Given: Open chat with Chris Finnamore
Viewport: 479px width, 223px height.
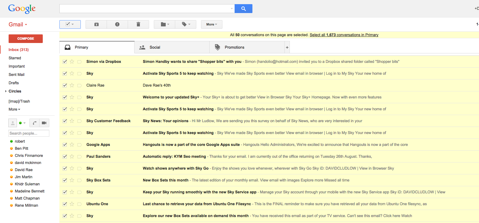Looking at the screenshot, I should click(x=29, y=156).
